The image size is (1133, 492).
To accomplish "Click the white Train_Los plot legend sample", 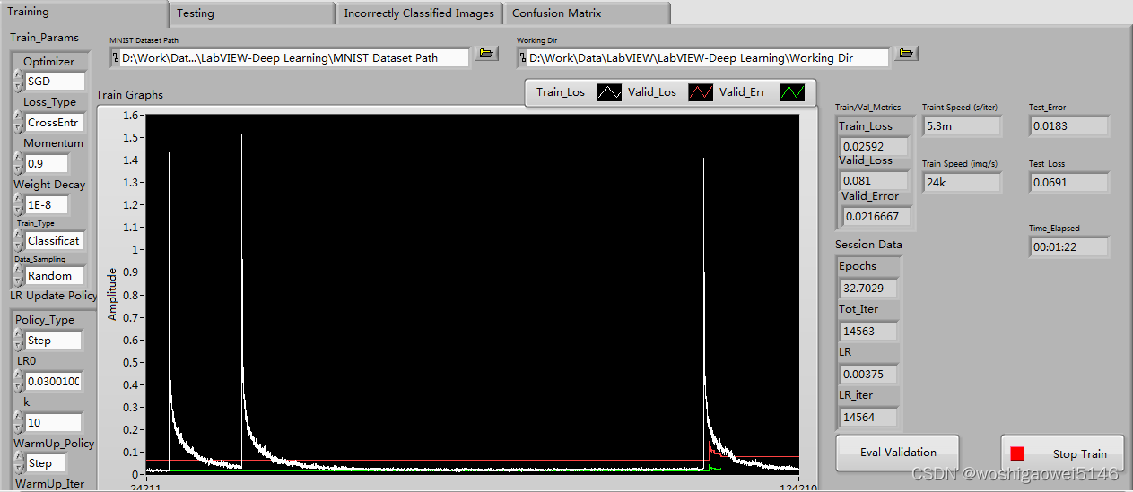I will click(609, 91).
